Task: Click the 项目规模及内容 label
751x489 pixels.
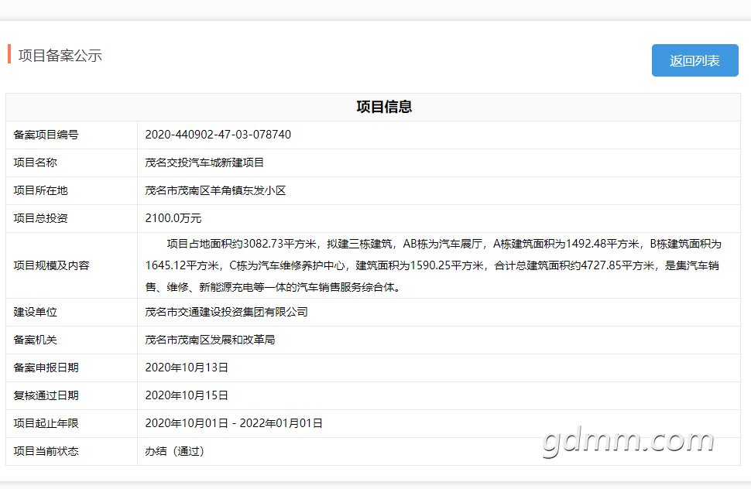Action: pyautogui.click(x=51, y=265)
